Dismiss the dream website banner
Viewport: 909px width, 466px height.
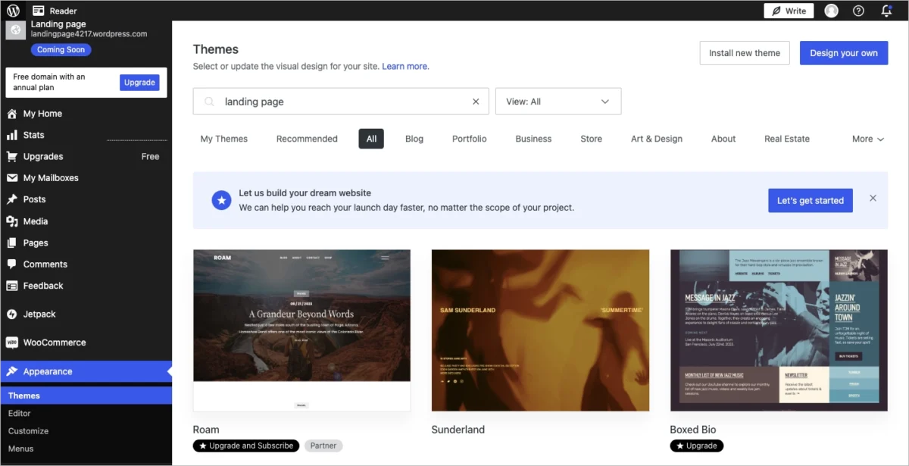coord(873,199)
